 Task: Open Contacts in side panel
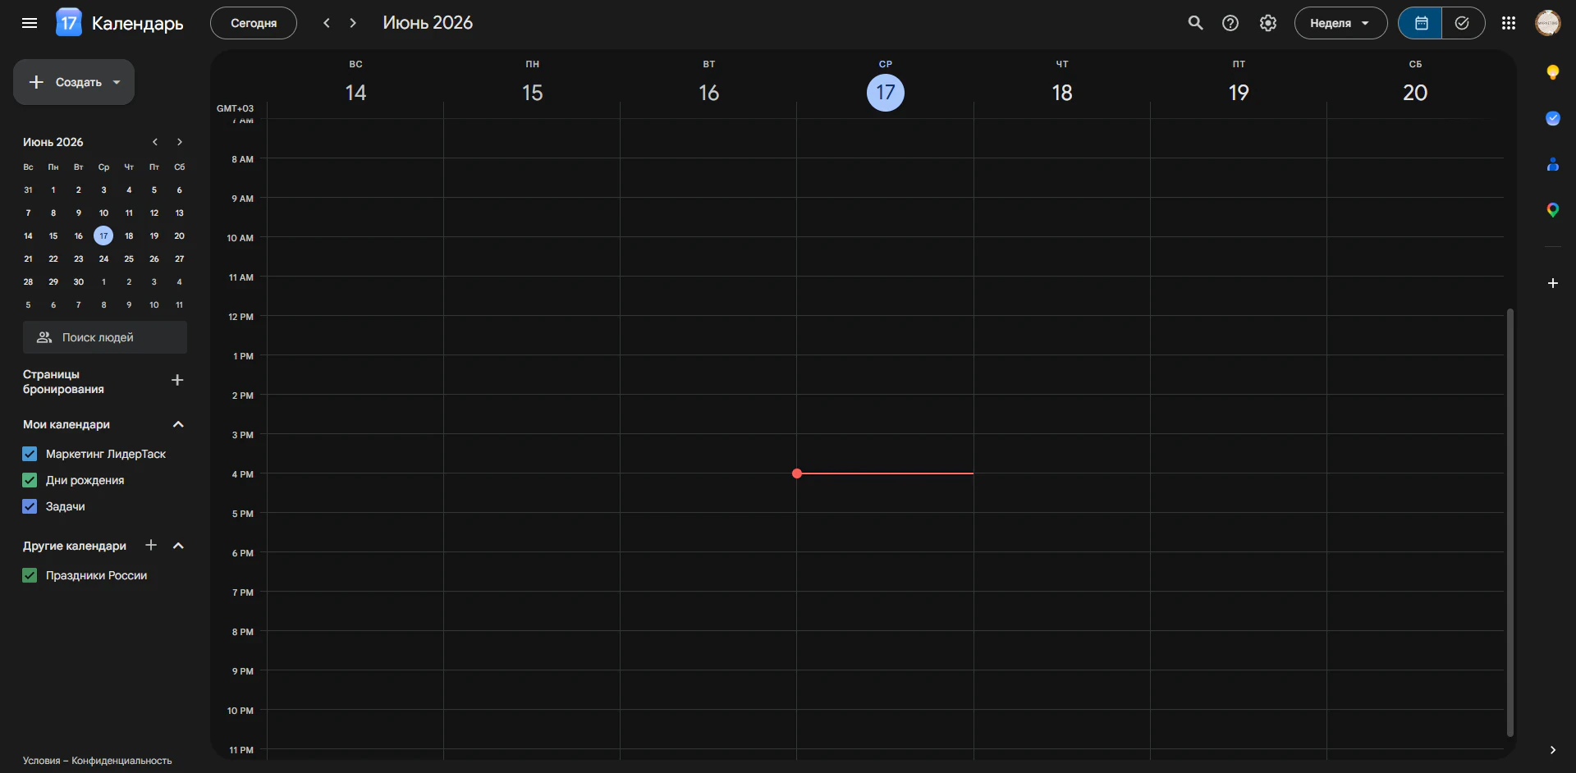[x=1552, y=164]
